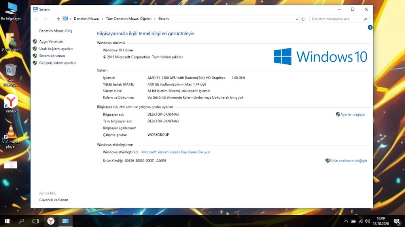Open the address bar history dropdown
The width and height of the screenshot is (405, 227).
[297, 19]
